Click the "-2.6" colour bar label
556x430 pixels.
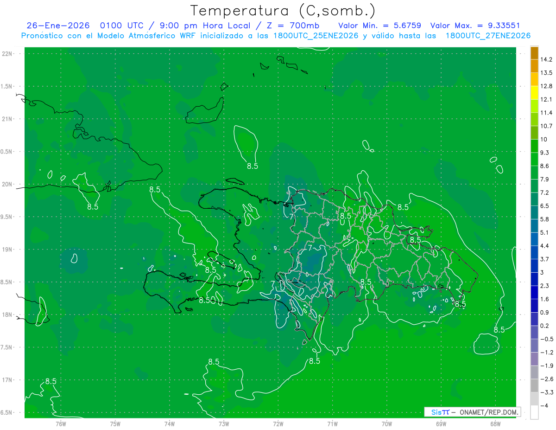[x=547, y=379]
